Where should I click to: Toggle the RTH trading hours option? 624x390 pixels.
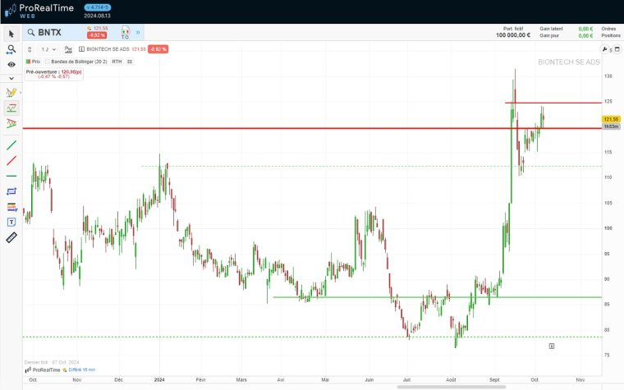(x=117, y=62)
